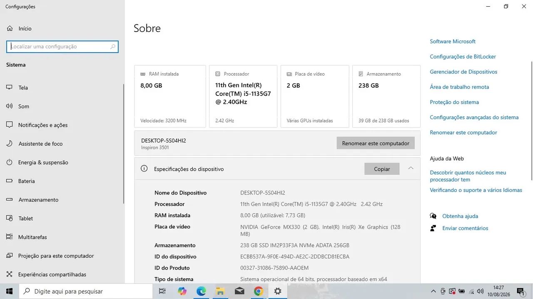Image resolution: width=533 pixels, height=299 pixels.
Task: Click the Sistema heading in sidebar
Action: point(16,65)
